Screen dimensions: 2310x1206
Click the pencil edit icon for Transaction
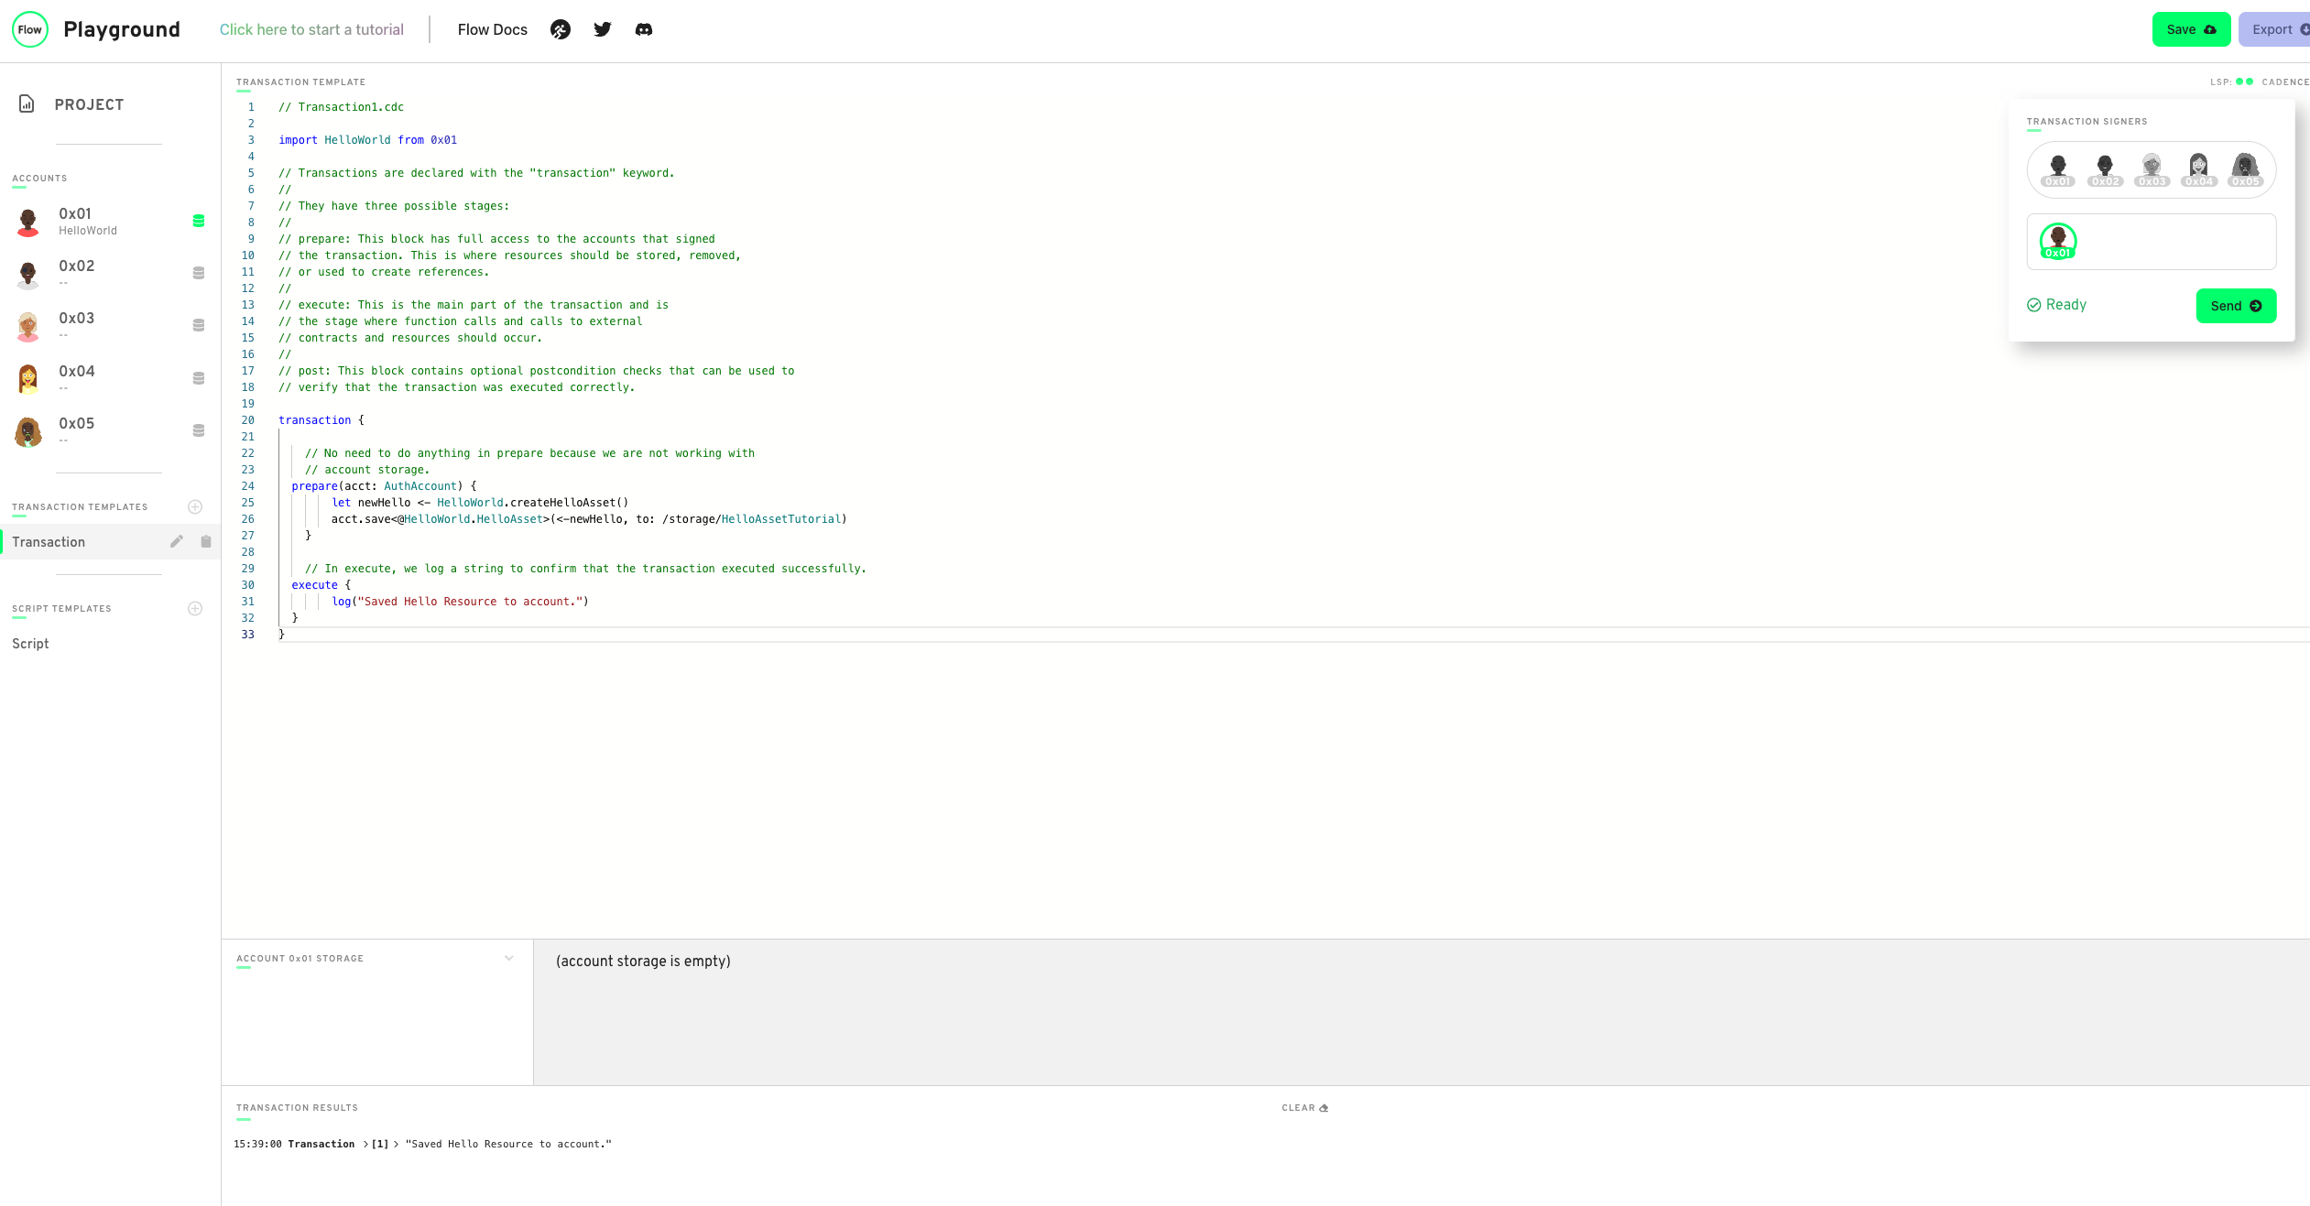coord(177,541)
